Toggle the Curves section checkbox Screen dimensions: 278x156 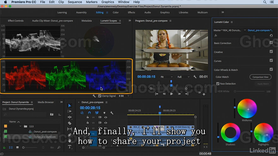click(x=271, y=60)
